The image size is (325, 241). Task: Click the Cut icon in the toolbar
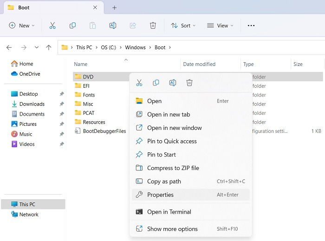pos(52,26)
